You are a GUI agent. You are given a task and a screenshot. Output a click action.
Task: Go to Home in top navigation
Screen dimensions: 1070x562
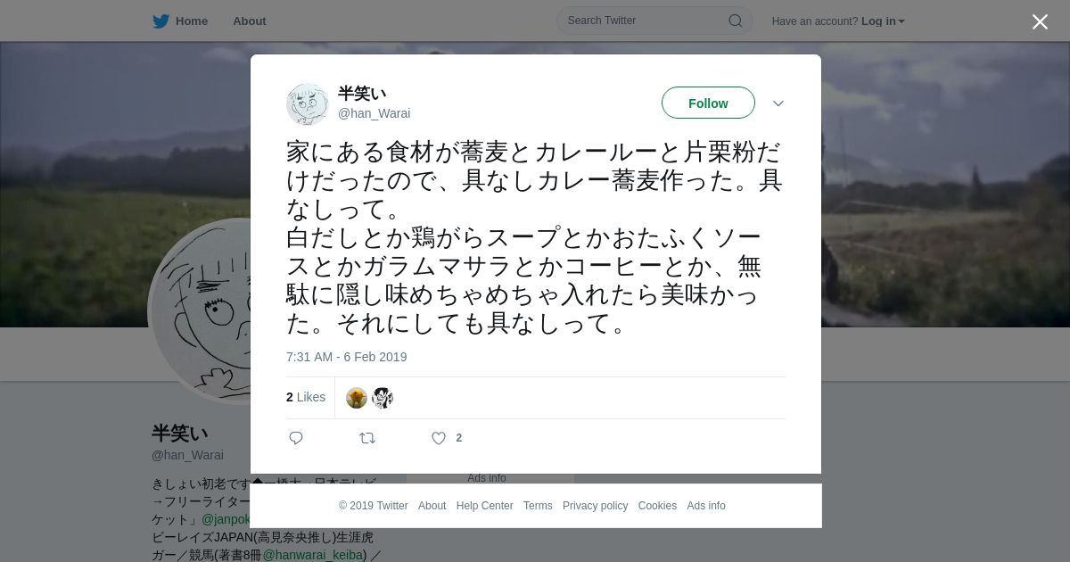[192, 21]
